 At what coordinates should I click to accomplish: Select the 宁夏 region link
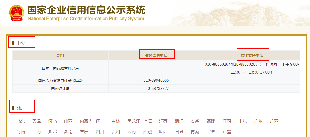coord(211,131)
